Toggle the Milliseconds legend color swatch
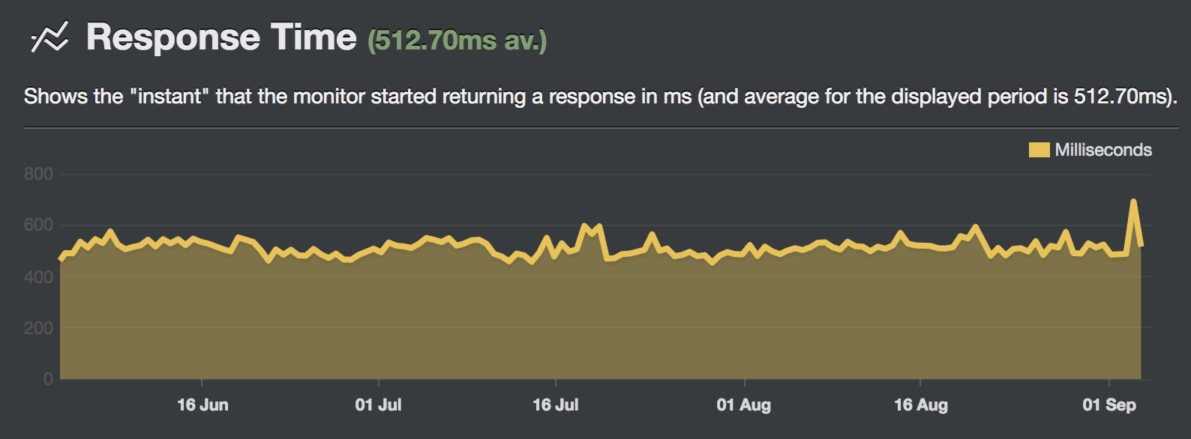 (x=1039, y=150)
